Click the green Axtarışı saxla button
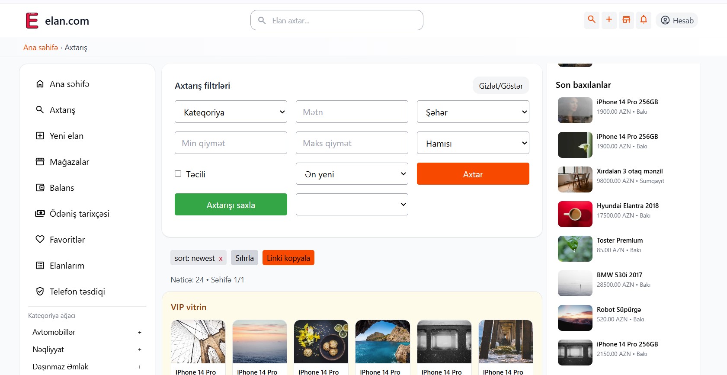The width and height of the screenshot is (727, 375). pyautogui.click(x=231, y=205)
